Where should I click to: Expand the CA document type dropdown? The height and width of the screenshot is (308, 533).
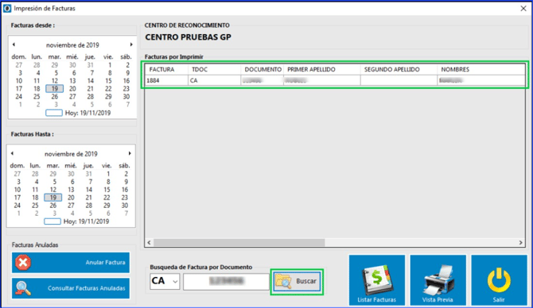tap(175, 282)
